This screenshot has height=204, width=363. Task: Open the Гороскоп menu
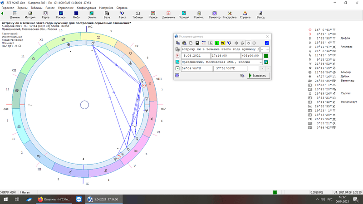7,8
